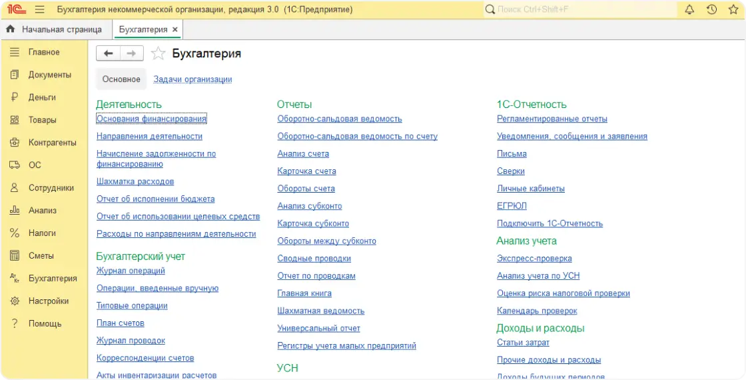Click the 1C logo icon

[16, 9]
